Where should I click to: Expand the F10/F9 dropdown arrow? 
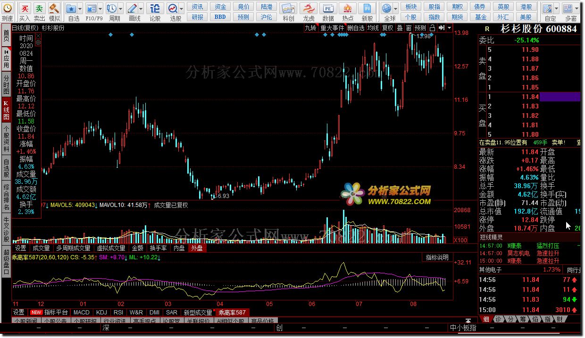101,8
